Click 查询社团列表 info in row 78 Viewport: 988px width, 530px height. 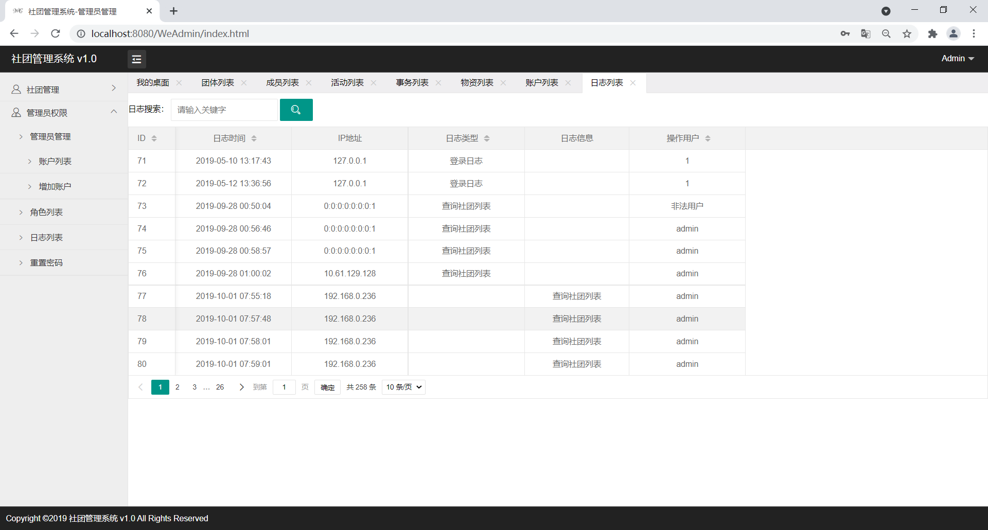click(577, 319)
